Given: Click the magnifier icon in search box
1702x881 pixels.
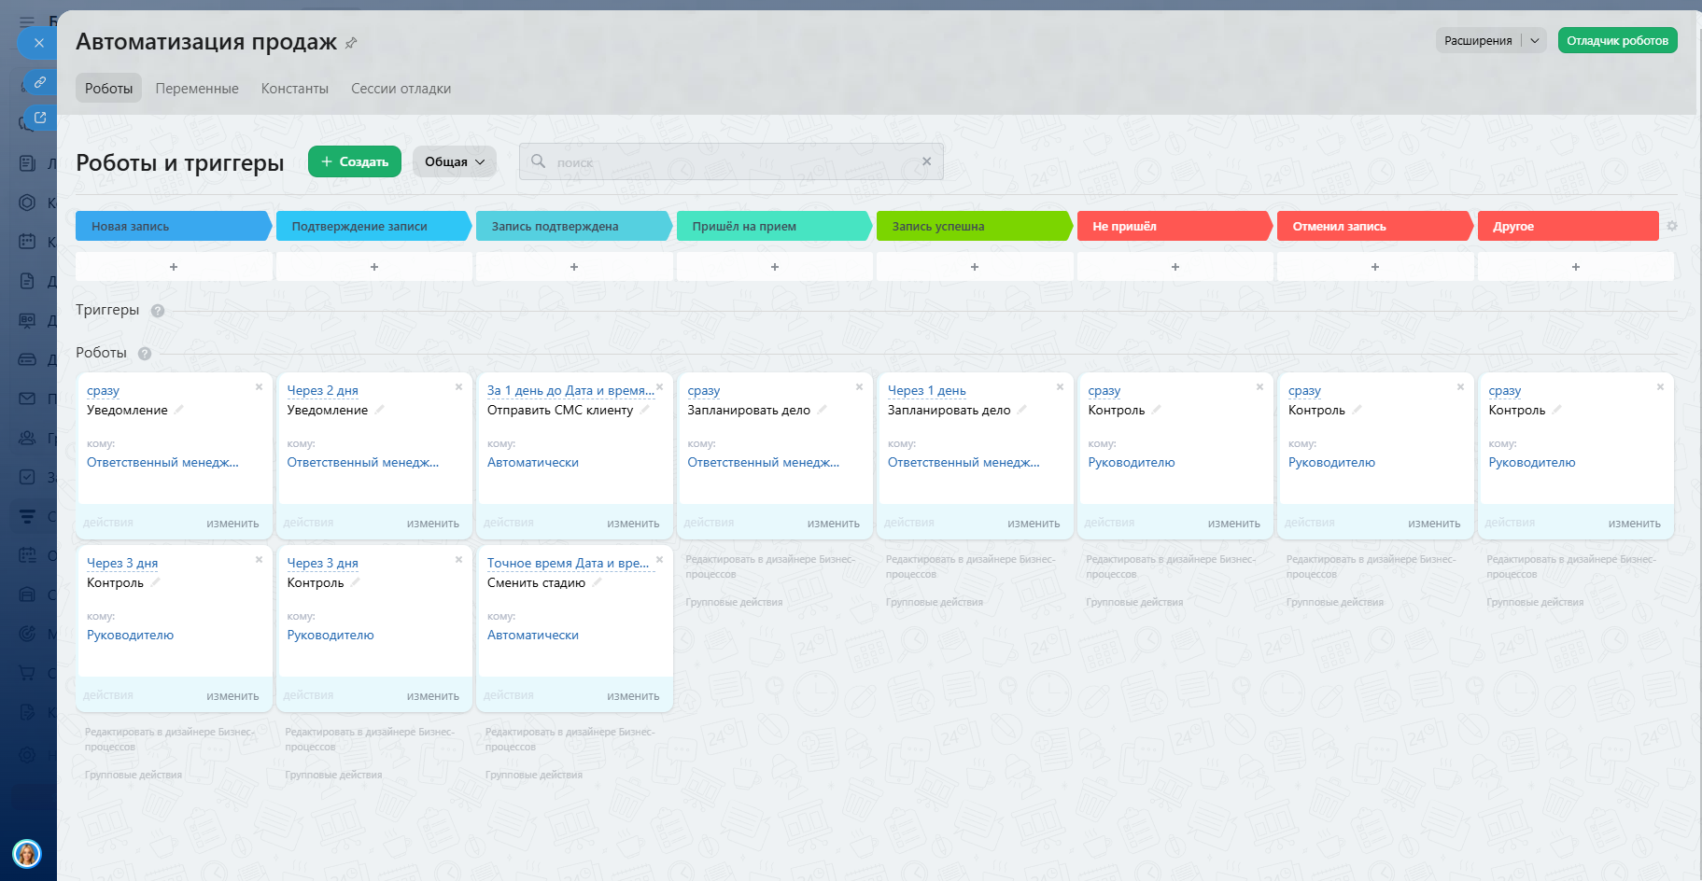Looking at the screenshot, I should click(538, 161).
